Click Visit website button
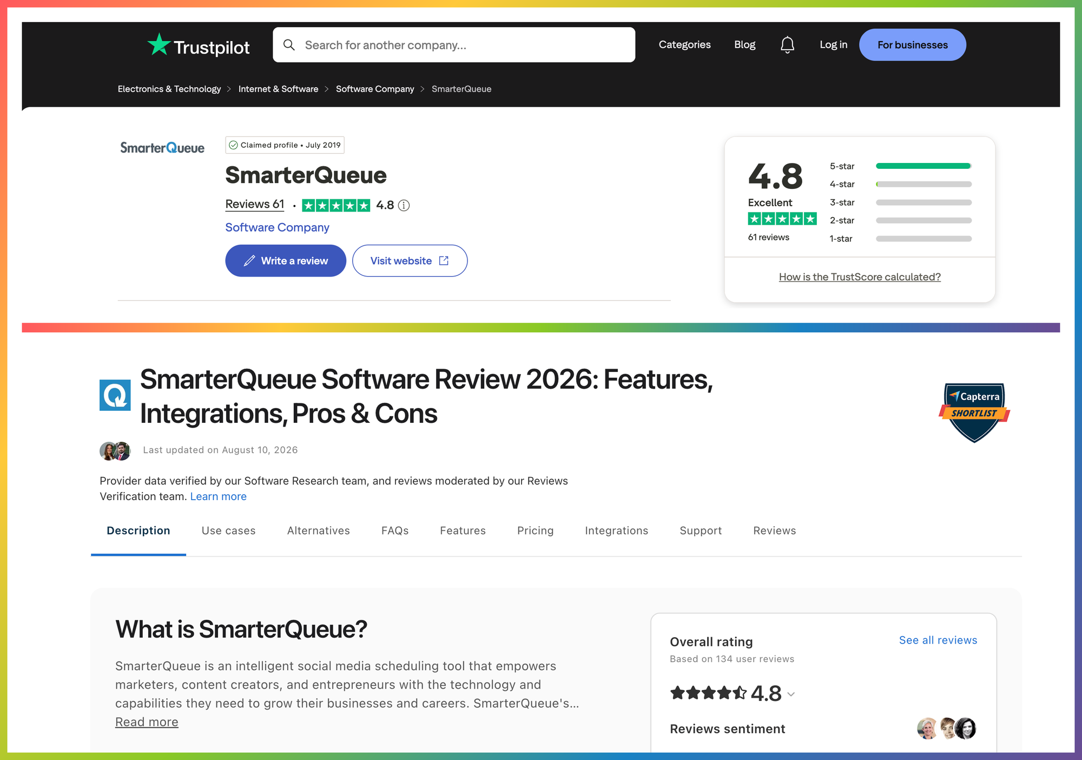The image size is (1082, 760). pyautogui.click(x=410, y=261)
